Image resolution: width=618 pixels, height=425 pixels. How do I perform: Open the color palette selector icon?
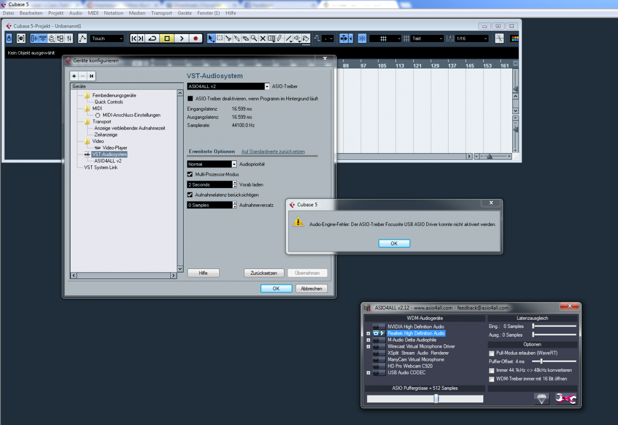click(514, 38)
